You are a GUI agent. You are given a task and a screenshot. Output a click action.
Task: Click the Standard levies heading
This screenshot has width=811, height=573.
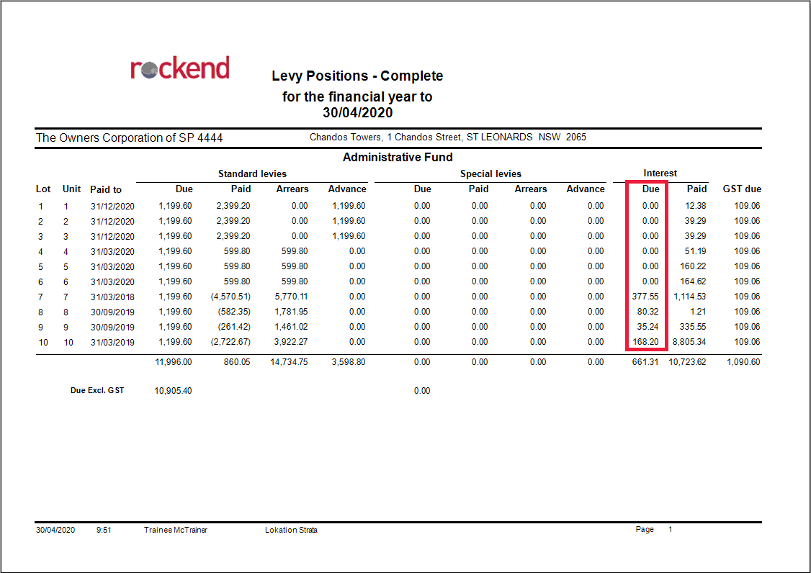click(x=252, y=173)
